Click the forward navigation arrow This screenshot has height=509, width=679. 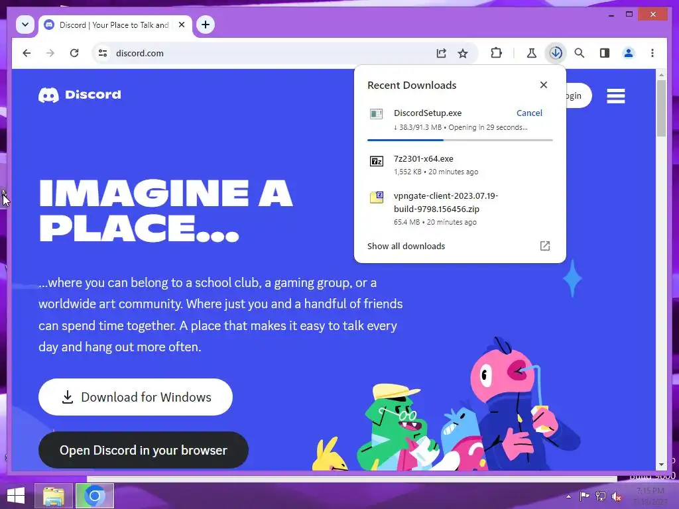(x=50, y=53)
